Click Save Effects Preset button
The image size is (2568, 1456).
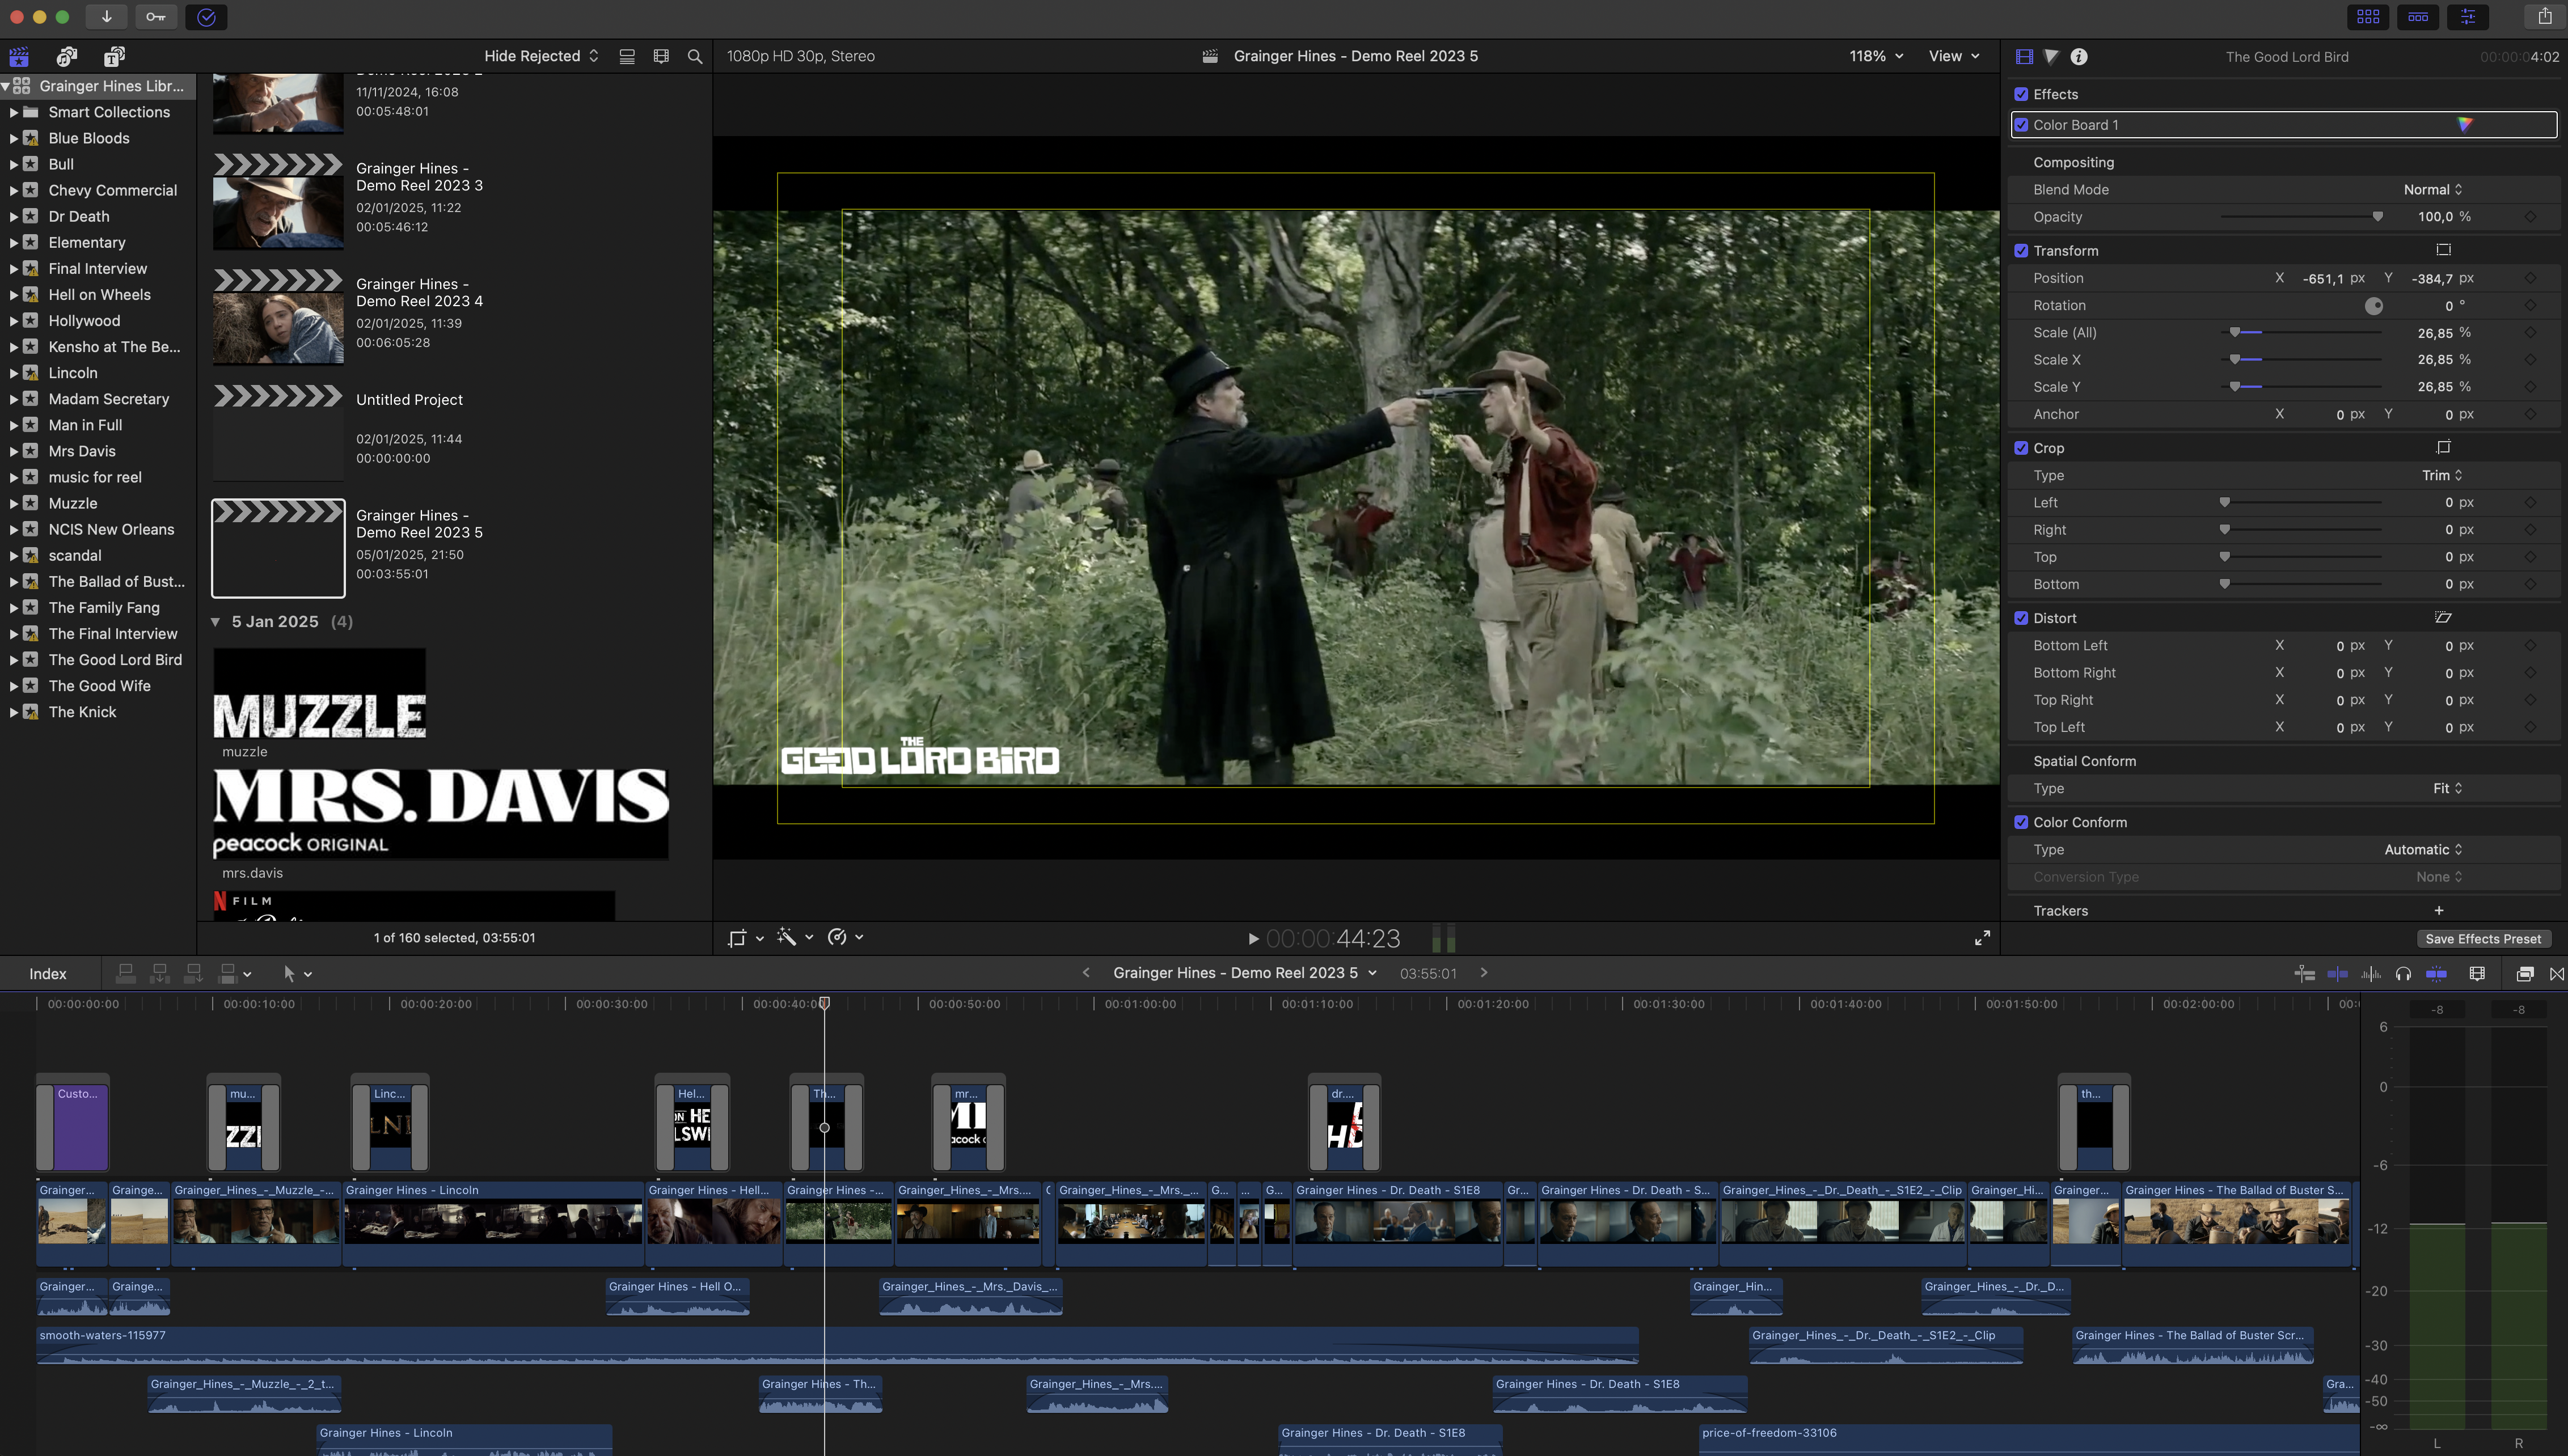coord(2483,939)
